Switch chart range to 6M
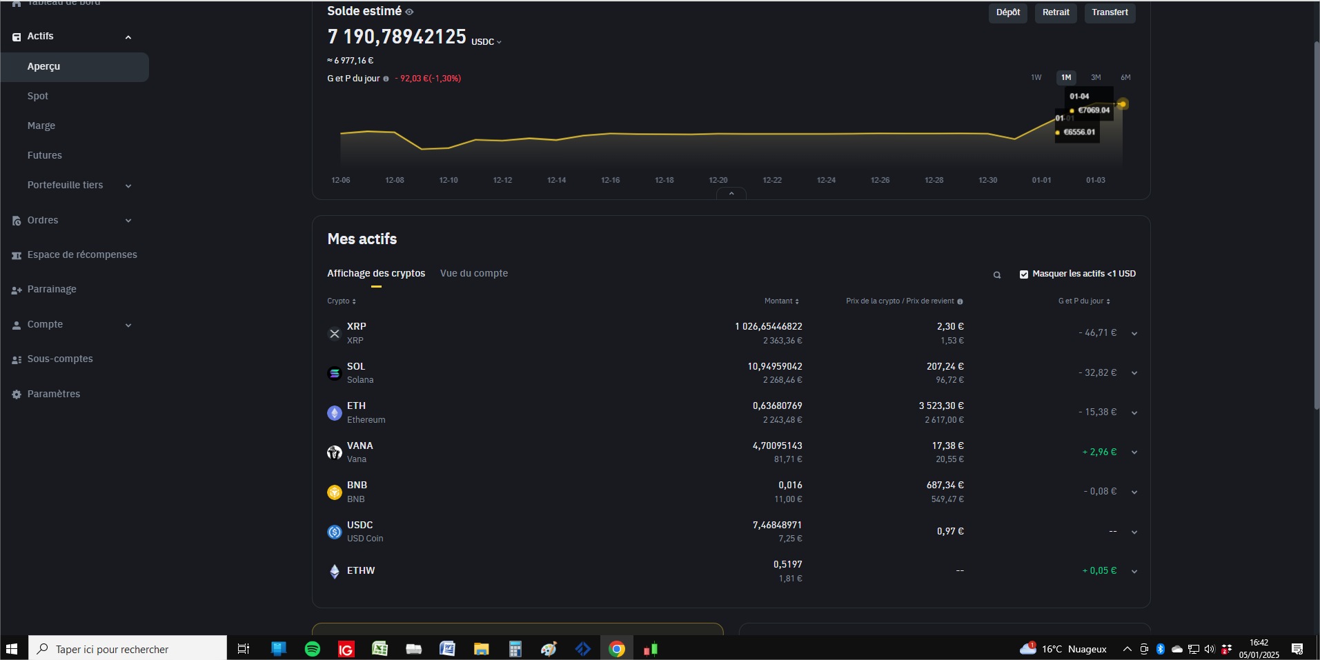 1125,78
